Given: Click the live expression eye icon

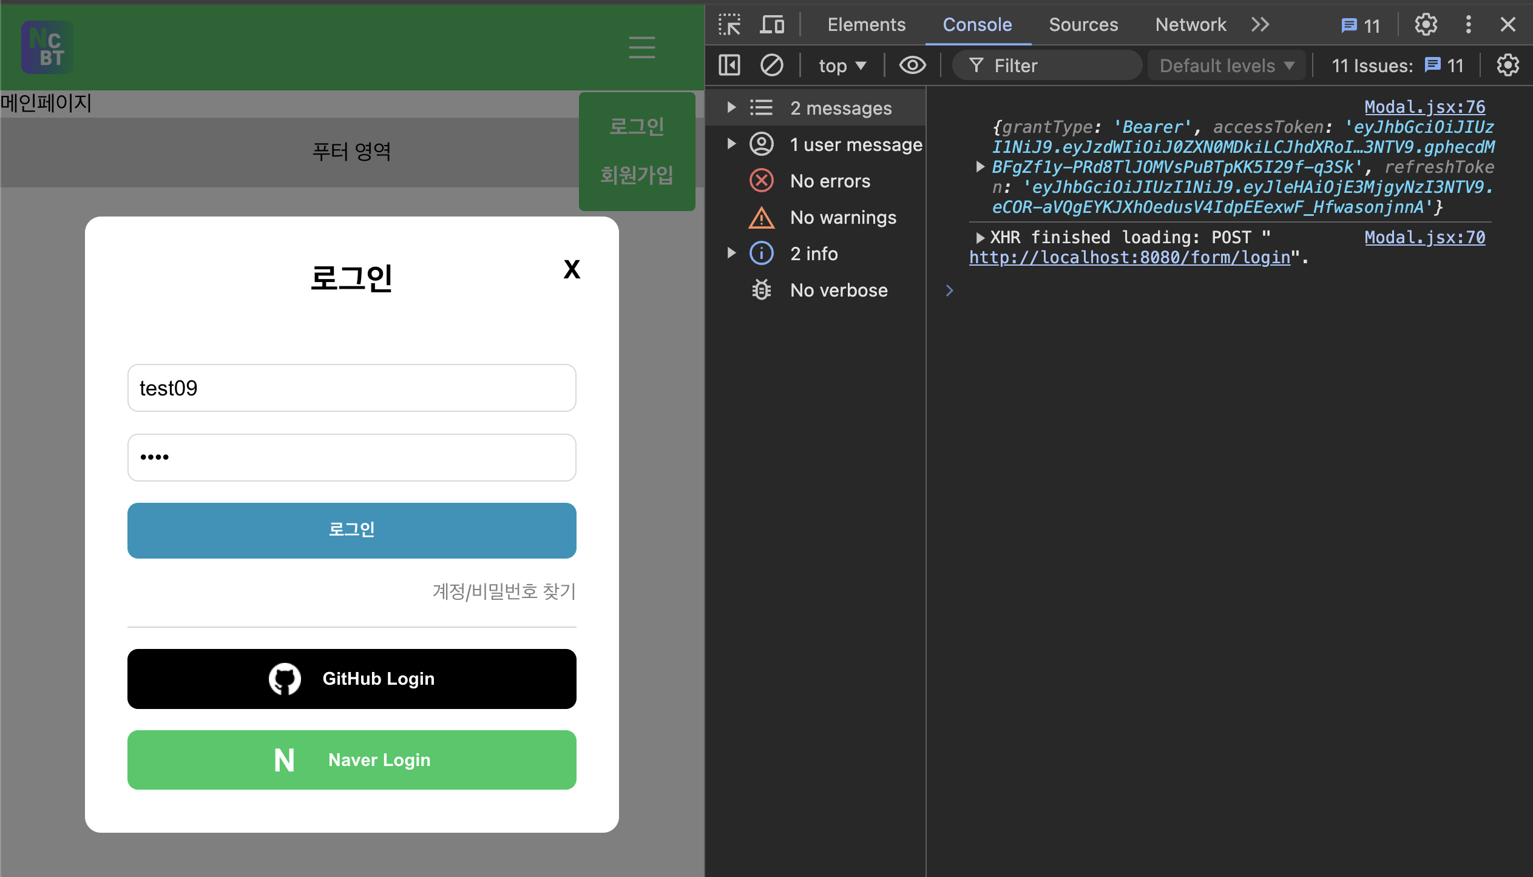Looking at the screenshot, I should coord(912,66).
